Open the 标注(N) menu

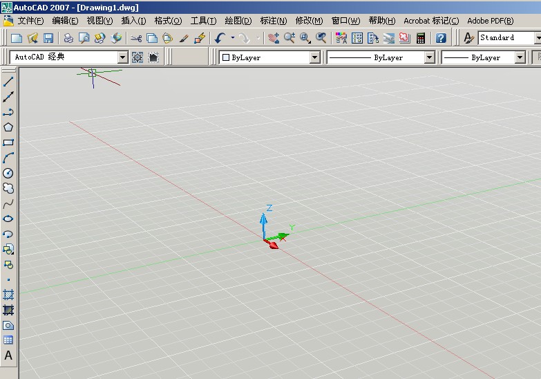(273, 21)
